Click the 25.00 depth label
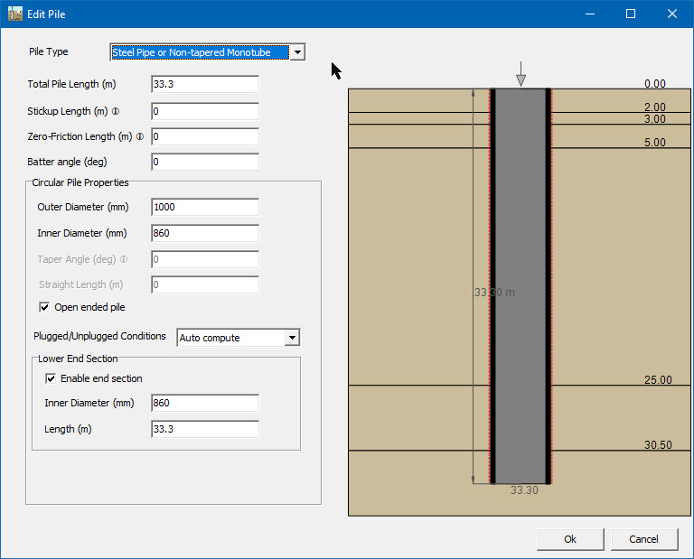The image size is (694, 559). (x=658, y=380)
